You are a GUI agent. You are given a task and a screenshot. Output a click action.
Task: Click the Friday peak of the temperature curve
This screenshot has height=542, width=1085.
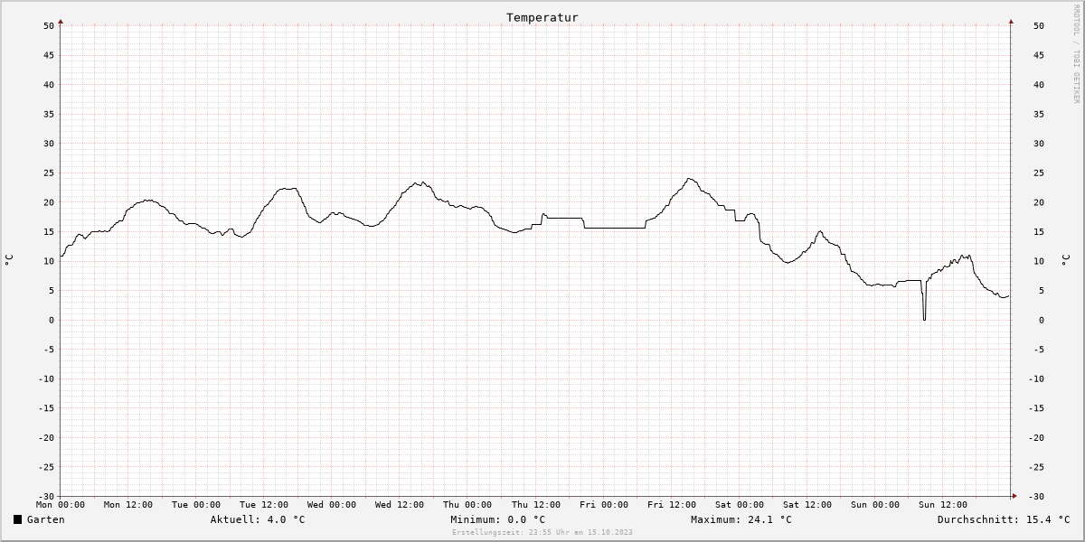pyautogui.click(x=690, y=179)
